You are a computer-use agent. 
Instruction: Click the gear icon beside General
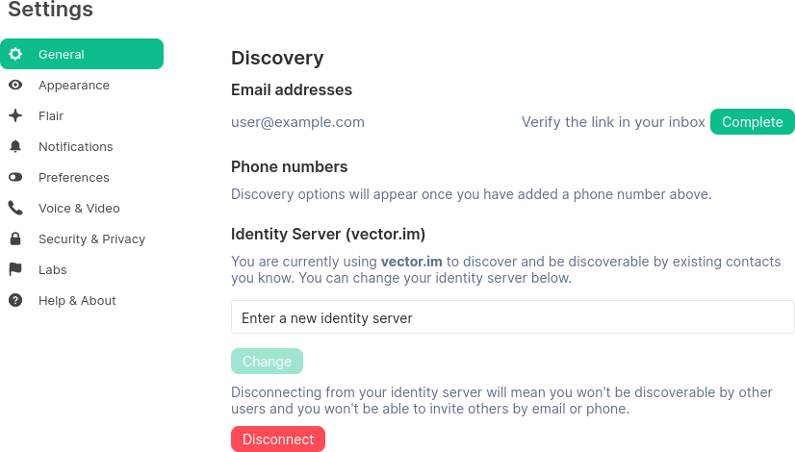[x=15, y=55]
